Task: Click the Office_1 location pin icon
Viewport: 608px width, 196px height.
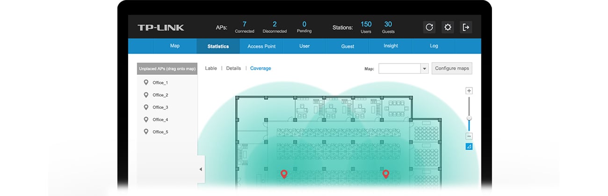Action: 146,83
